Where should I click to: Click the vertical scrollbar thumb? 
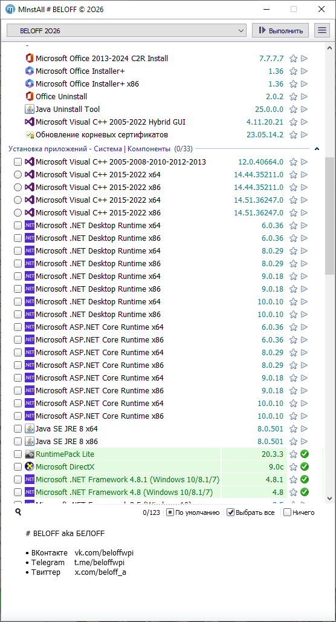[330, 216]
